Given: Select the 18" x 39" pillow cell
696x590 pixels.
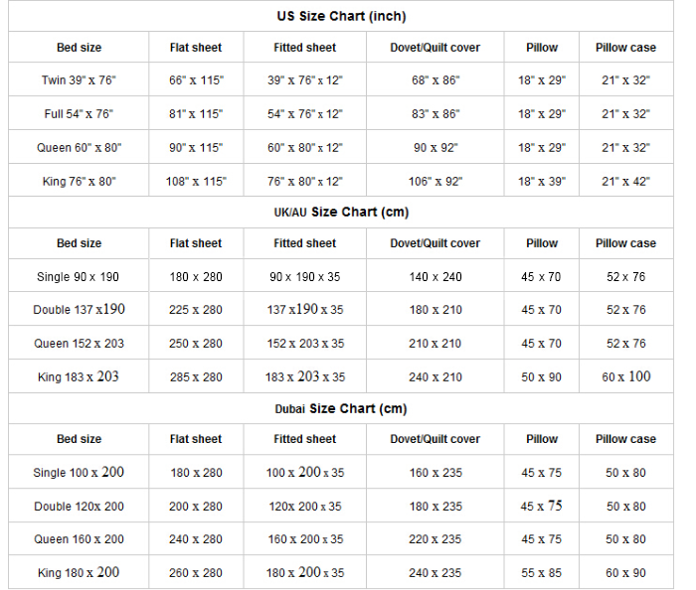Looking at the screenshot, I should 542,182.
